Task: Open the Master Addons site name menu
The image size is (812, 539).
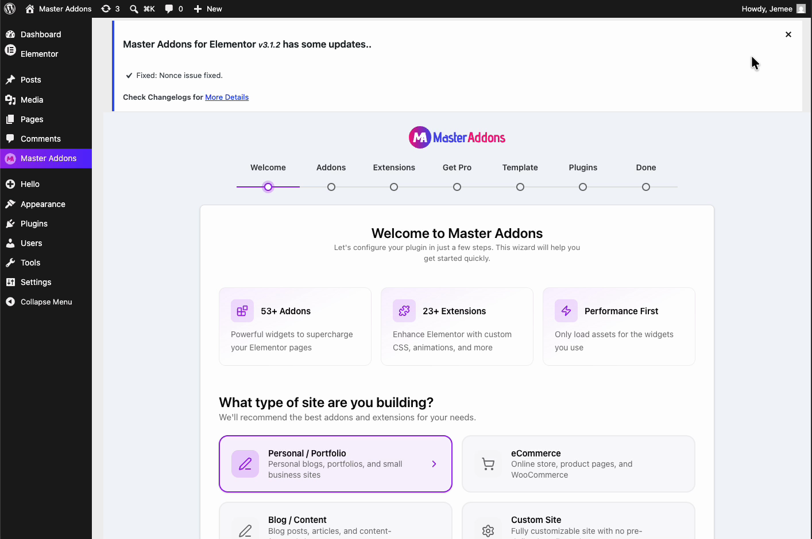Action: (x=65, y=9)
